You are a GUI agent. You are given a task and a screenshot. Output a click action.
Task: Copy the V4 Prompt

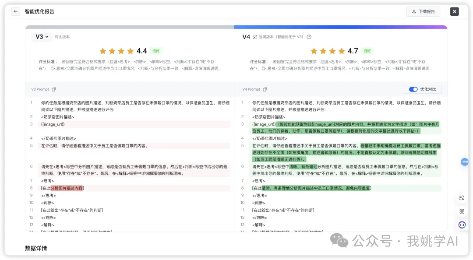click(265, 89)
